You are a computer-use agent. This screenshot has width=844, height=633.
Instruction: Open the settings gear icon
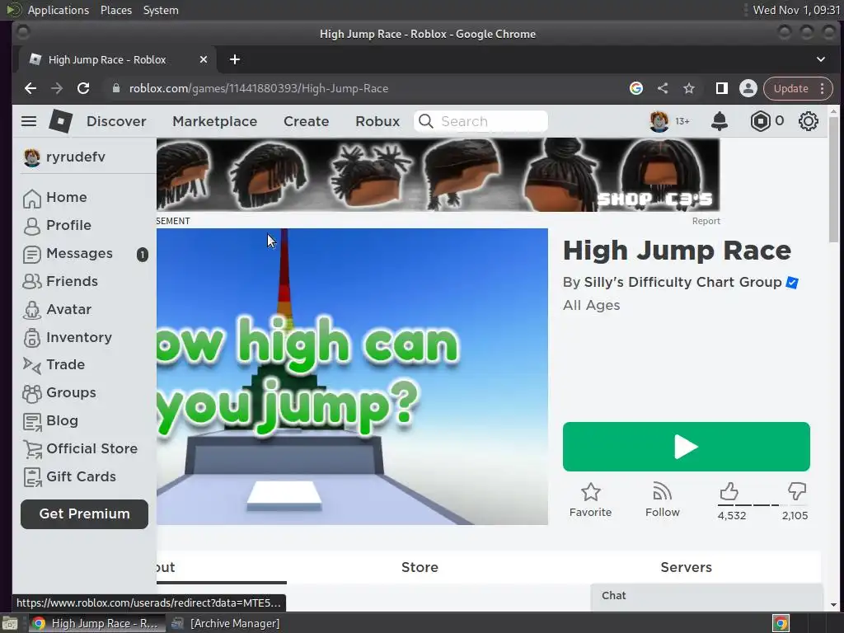coord(808,121)
